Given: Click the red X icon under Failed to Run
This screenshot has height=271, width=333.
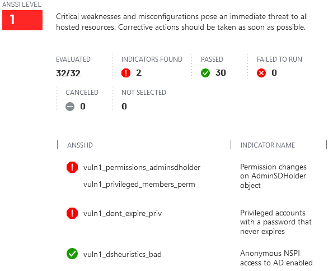Looking at the screenshot, I should click(x=261, y=73).
